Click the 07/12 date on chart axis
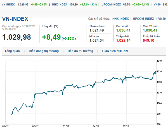The height and width of the screenshot is (130, 168). pyautogui.click(x=126, y=126)
